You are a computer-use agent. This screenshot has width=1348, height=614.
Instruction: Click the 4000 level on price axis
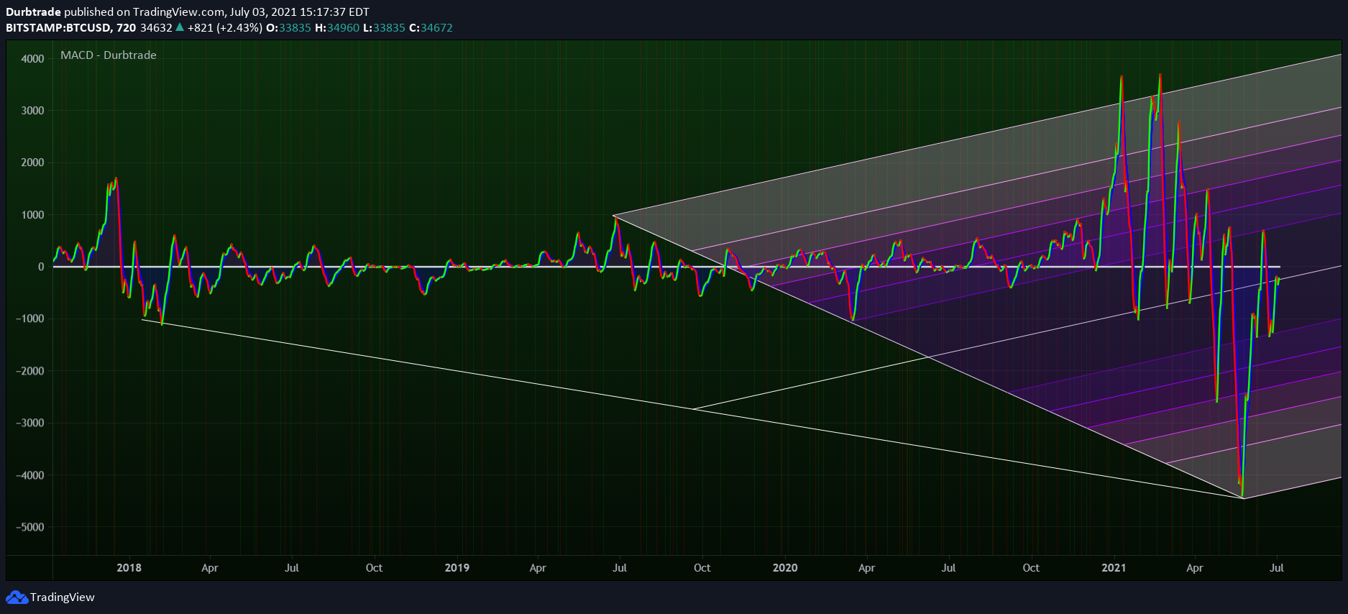32,59
